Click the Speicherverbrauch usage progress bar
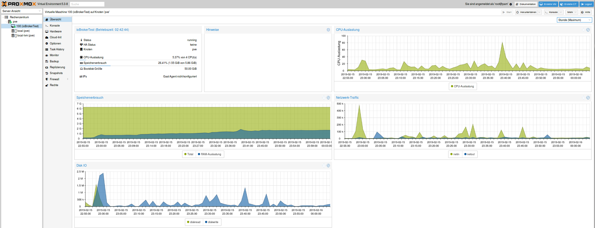Viewport: 595px width, 228px height. 138,66
